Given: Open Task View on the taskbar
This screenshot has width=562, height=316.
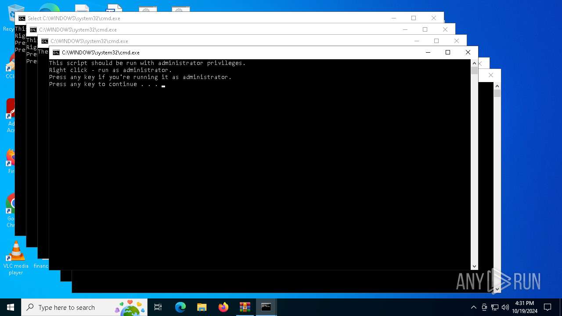Looking at the screenshot, I should (x=158, y=307).
